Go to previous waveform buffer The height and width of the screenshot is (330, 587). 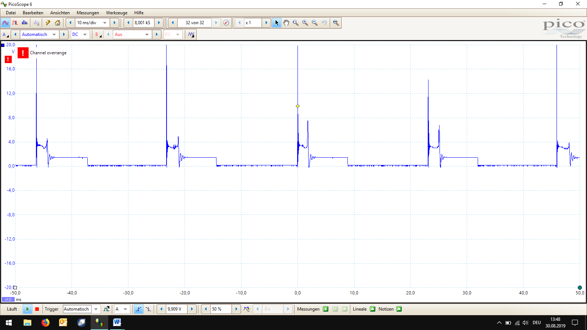click(x=172, y=23)
